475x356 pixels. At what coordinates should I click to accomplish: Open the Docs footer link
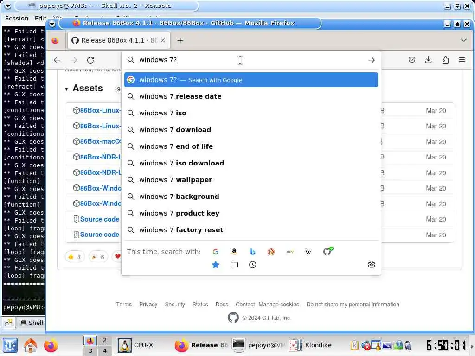[x=222, y=304]
